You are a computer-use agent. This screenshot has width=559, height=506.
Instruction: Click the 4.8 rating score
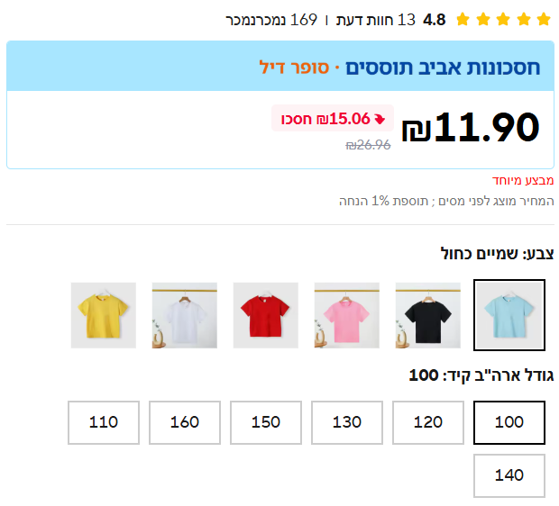coord(435,20)
